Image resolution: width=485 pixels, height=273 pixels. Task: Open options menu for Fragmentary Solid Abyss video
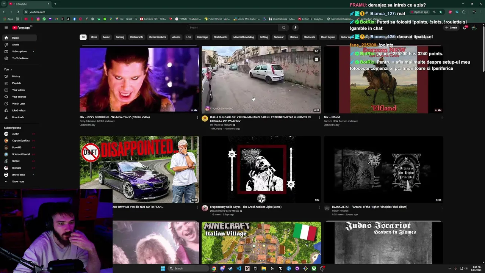[x=319, y=207]
